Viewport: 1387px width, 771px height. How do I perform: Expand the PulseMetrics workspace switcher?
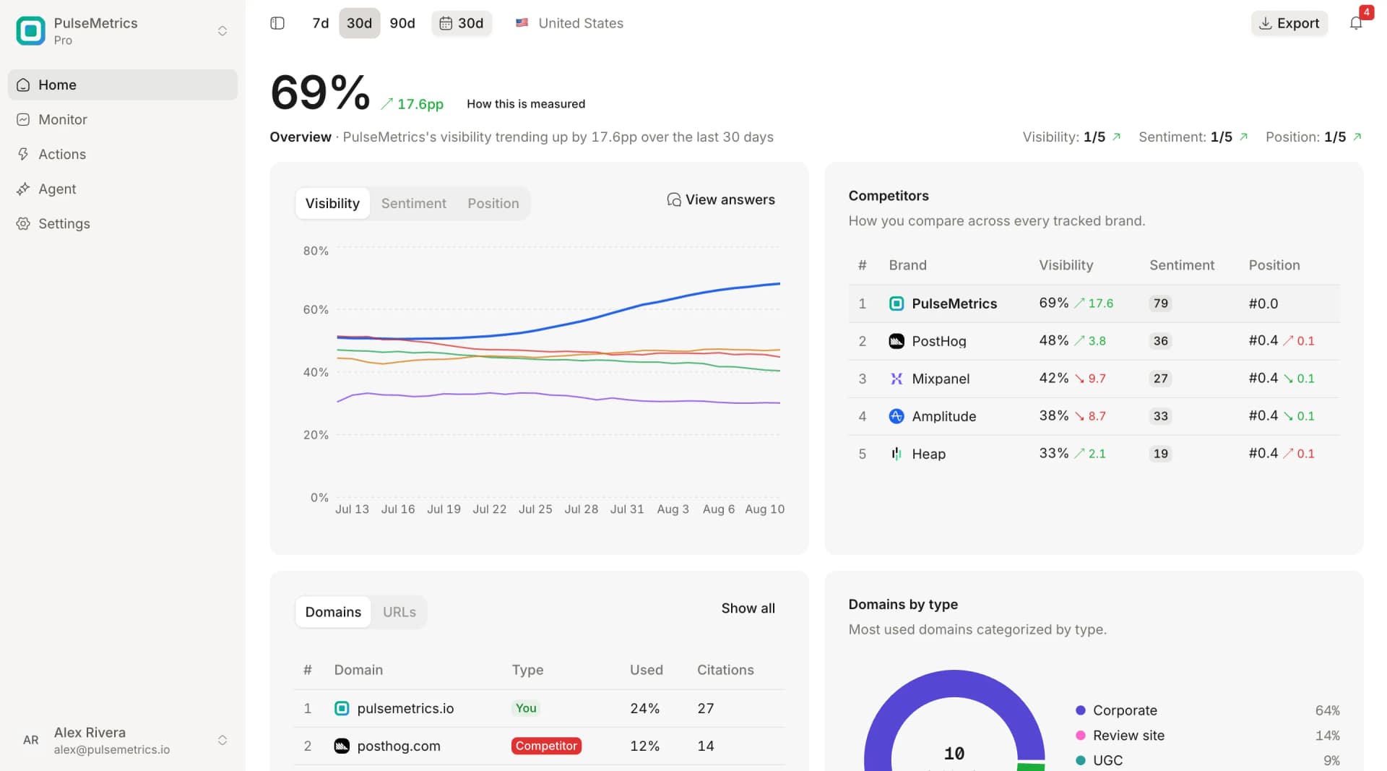tap(222, 30)
